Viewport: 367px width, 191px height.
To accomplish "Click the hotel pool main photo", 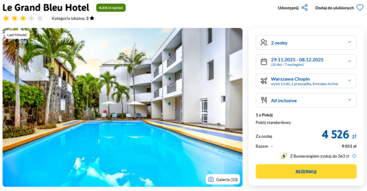I will click(x=122, y=107).
